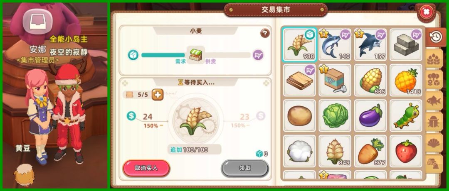Click the 追加 100/100 quantity field
The image size is (449, 191).
[194, 149]
